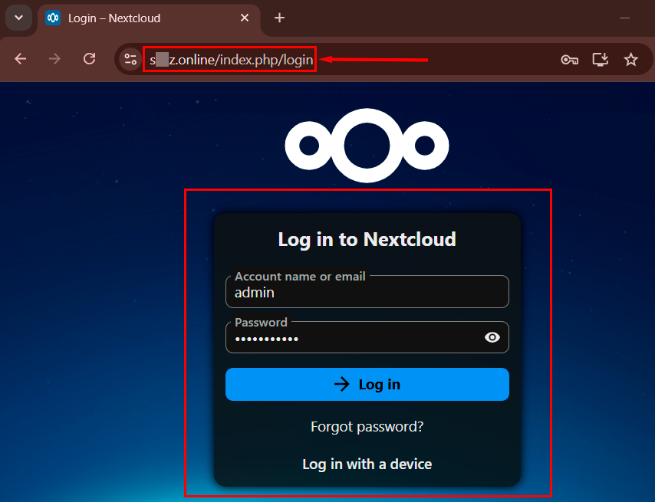Click inside the Password field
Screen dimensions: 655x502
[353, 338]
